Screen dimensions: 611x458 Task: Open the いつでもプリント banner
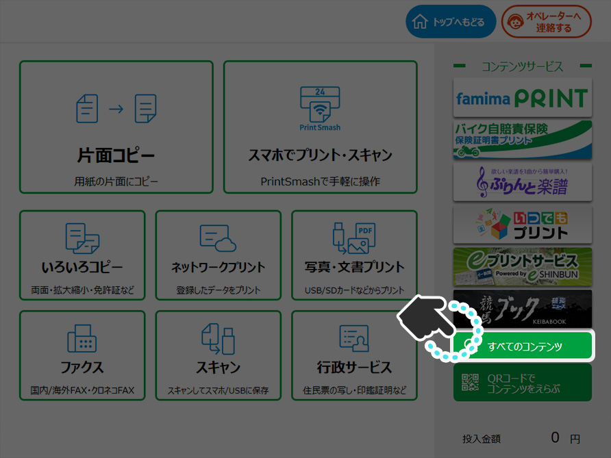tap(522, 225)
